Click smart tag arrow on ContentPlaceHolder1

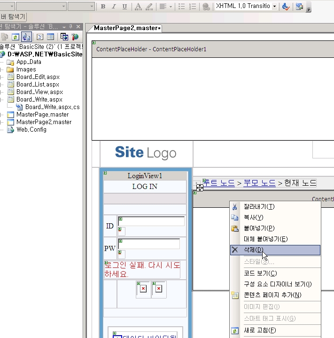coord(94,42)
